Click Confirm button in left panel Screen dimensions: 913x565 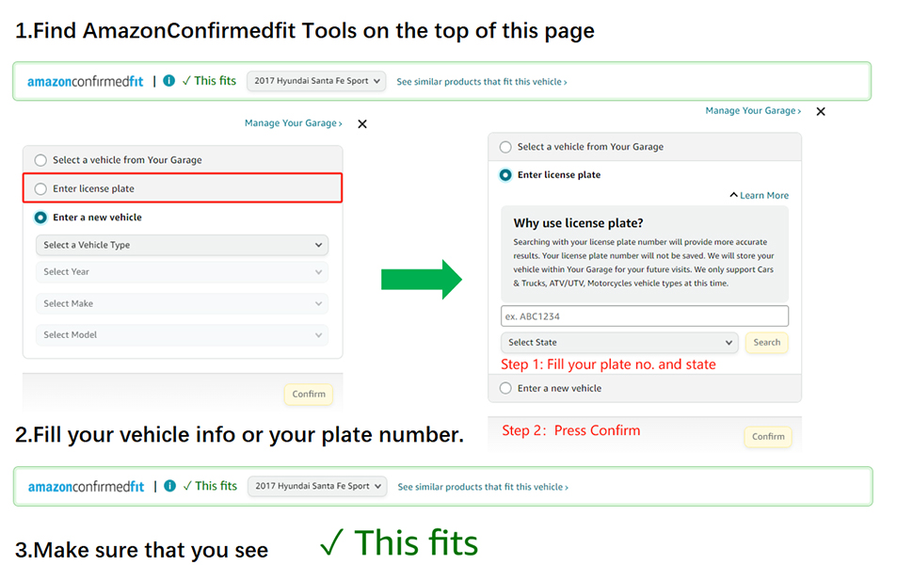pos(309,395)
